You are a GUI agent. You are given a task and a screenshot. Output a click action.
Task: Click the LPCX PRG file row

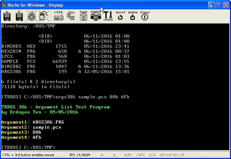click(66, 56)
